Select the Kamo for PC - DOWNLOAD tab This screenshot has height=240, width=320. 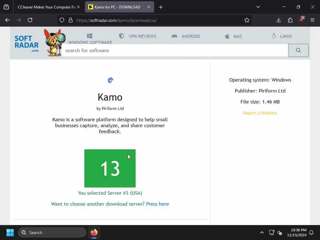coord(117,7)
